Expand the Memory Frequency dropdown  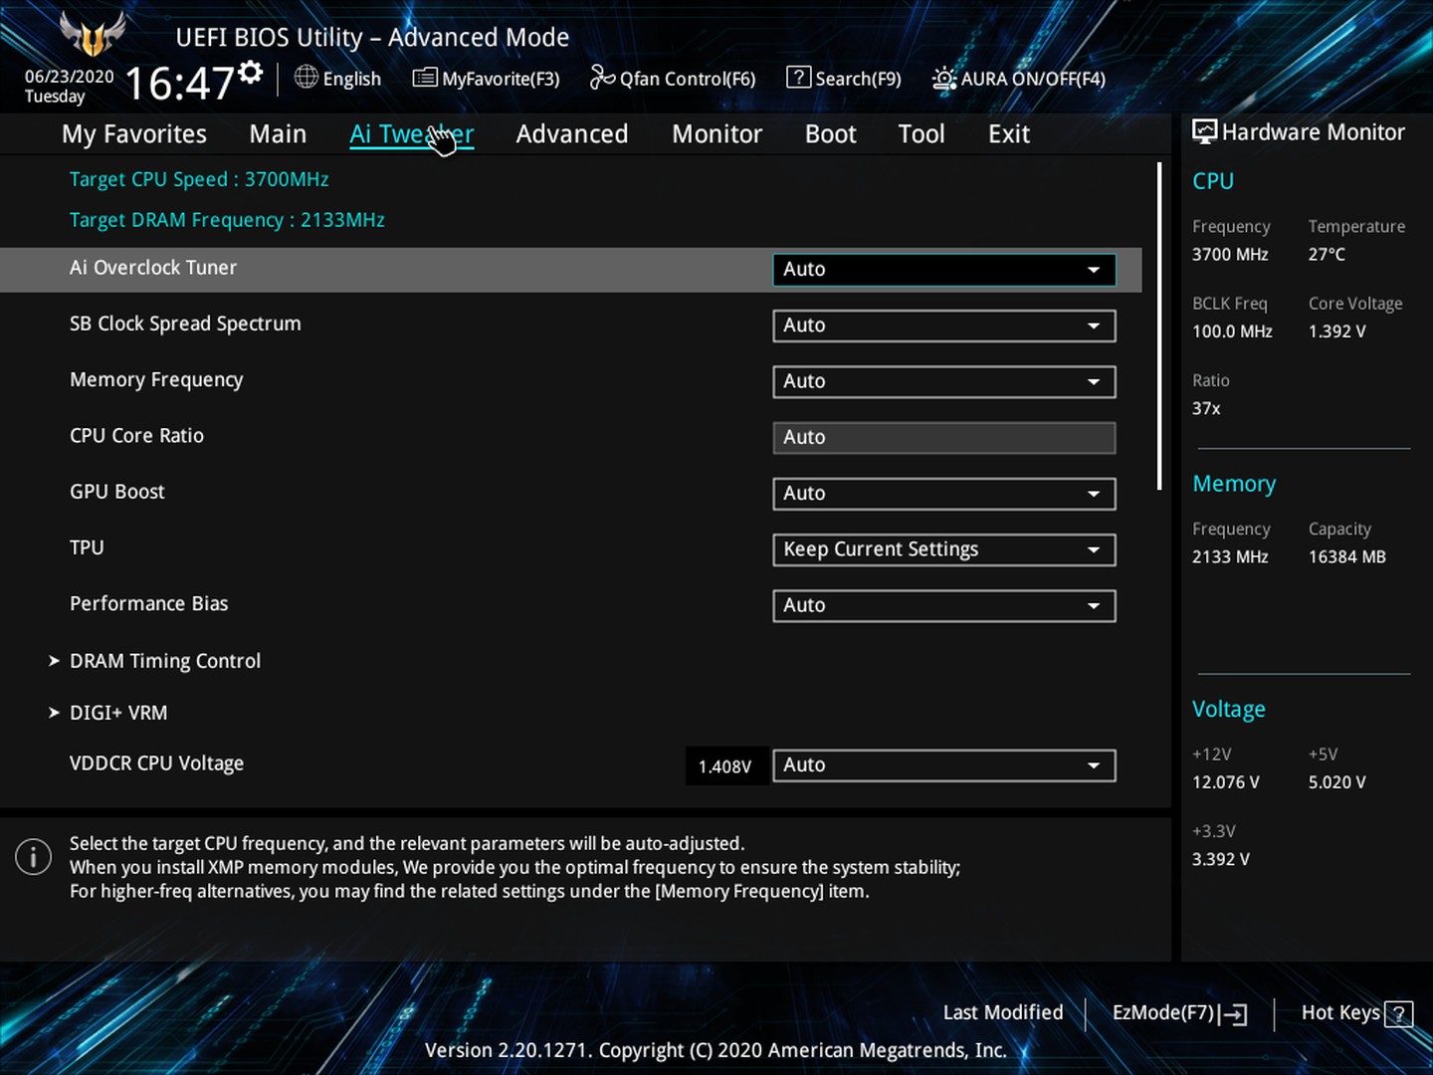coord(944,381)
